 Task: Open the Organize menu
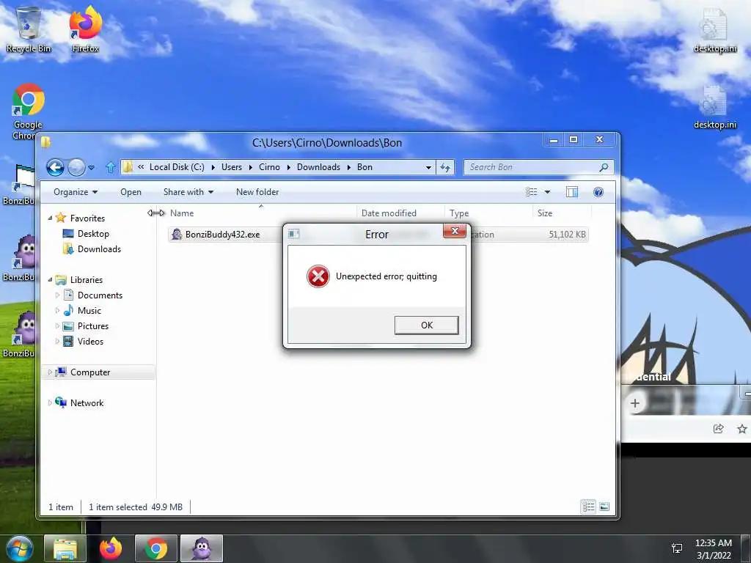(76, 192)
